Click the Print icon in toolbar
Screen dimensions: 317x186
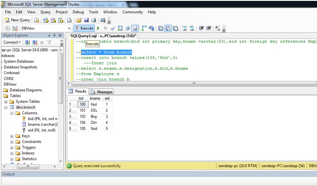pyautogui.click(x=94, y=20)
